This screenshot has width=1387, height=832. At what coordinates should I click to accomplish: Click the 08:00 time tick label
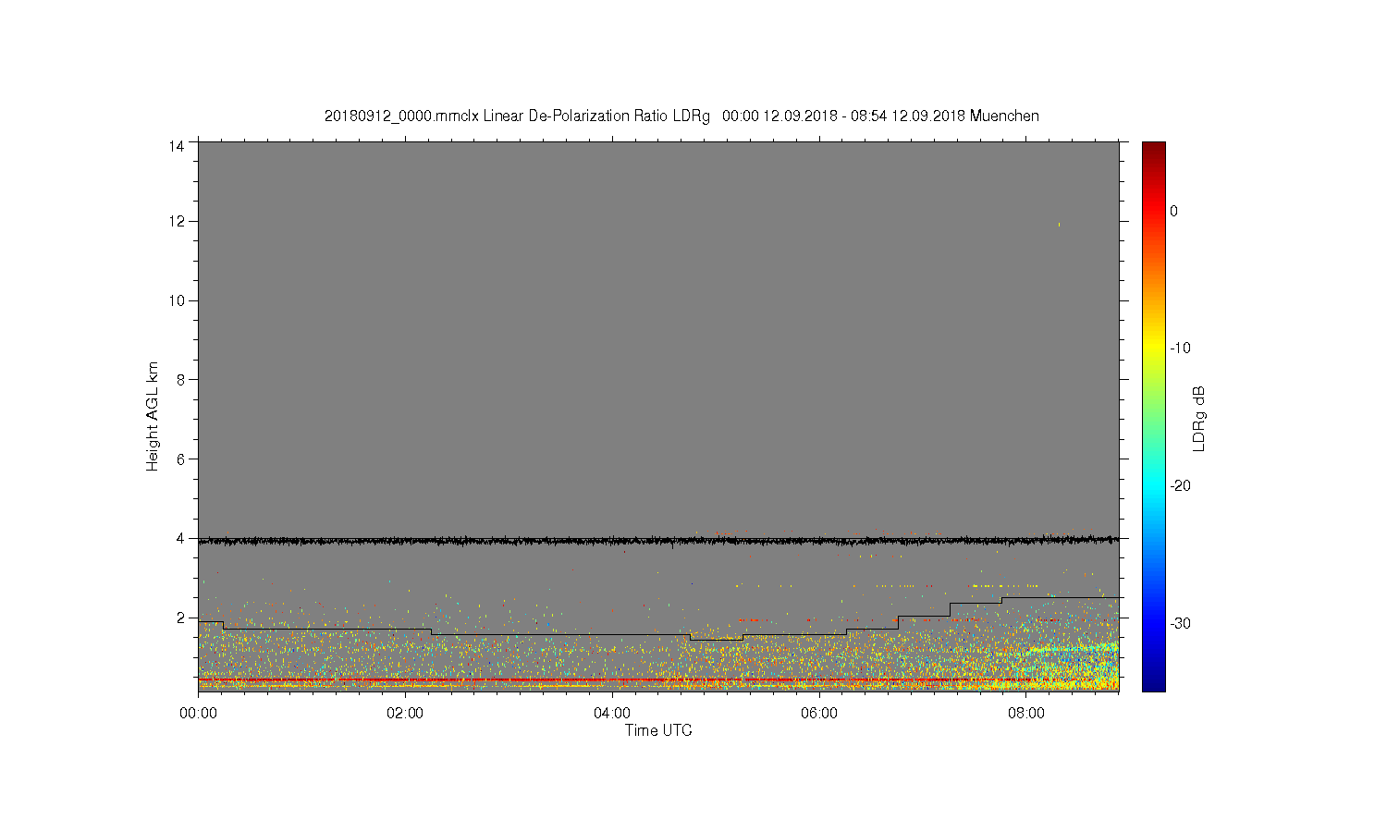pos(1026,713)
